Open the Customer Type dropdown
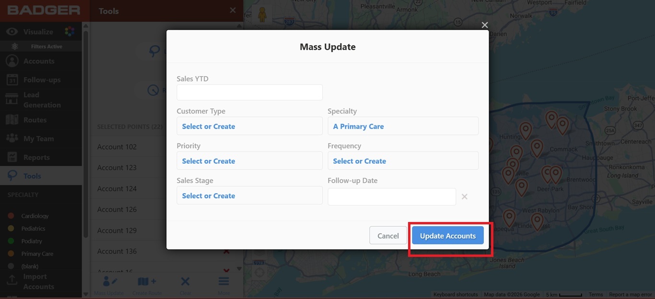Viewport: 655px width, 299px height. click(249, 126)
